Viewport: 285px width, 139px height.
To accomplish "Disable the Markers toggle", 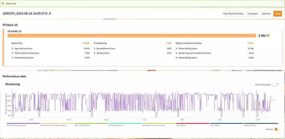I will pos(277,129).
